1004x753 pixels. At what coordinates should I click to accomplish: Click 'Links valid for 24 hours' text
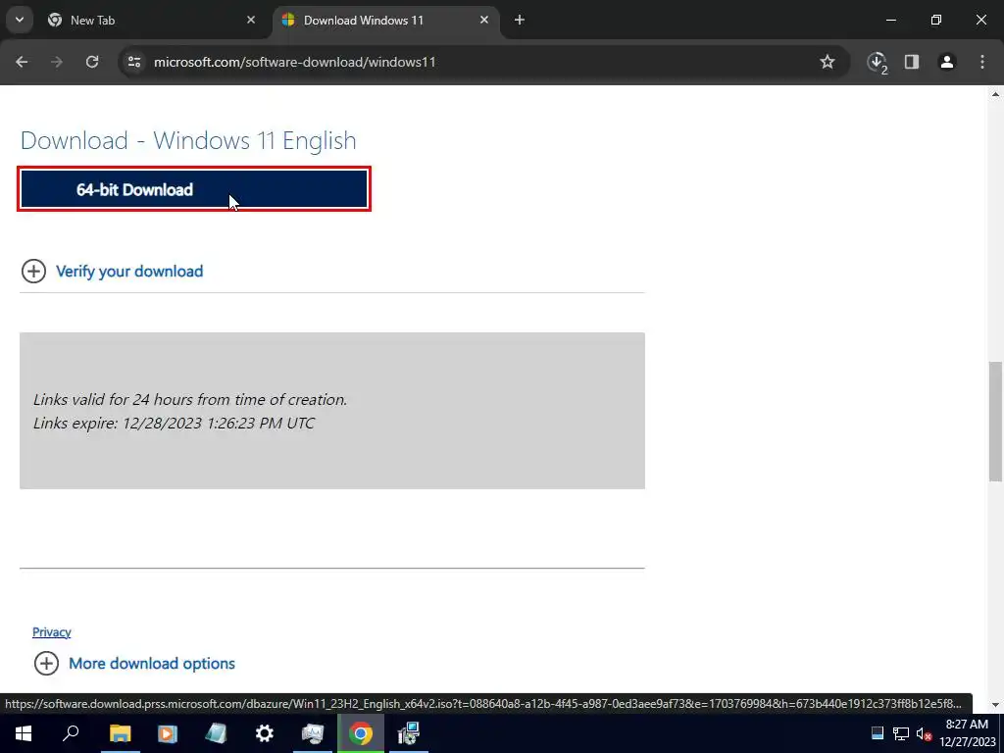point(190,400)
